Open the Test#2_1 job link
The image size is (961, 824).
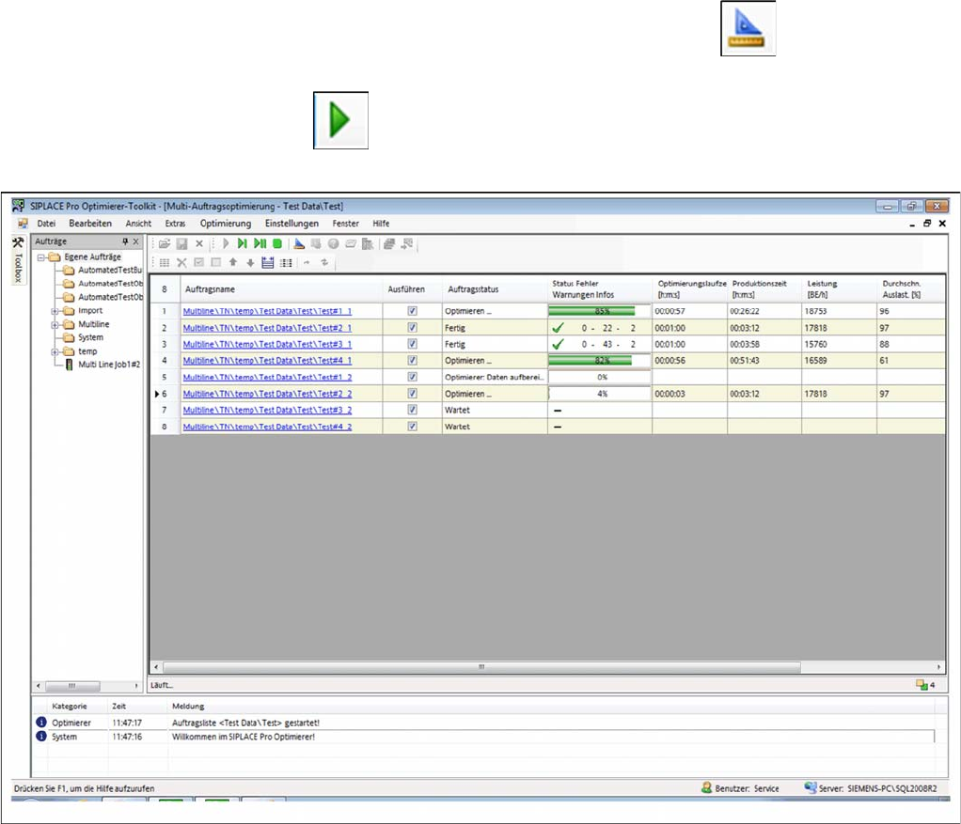[267, 327]
